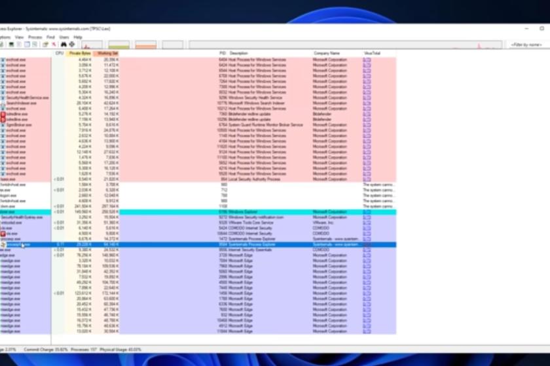
Task: Toggle the Show Lower Pane toolbar icon
Action: [27, 44]
